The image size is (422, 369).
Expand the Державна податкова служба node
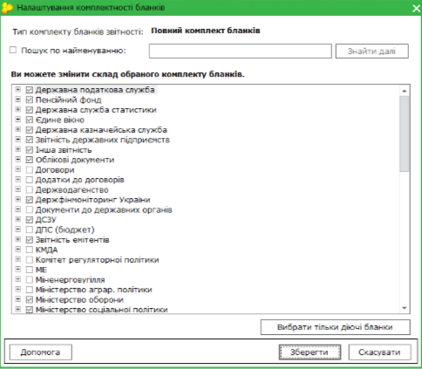pos(18,90)
